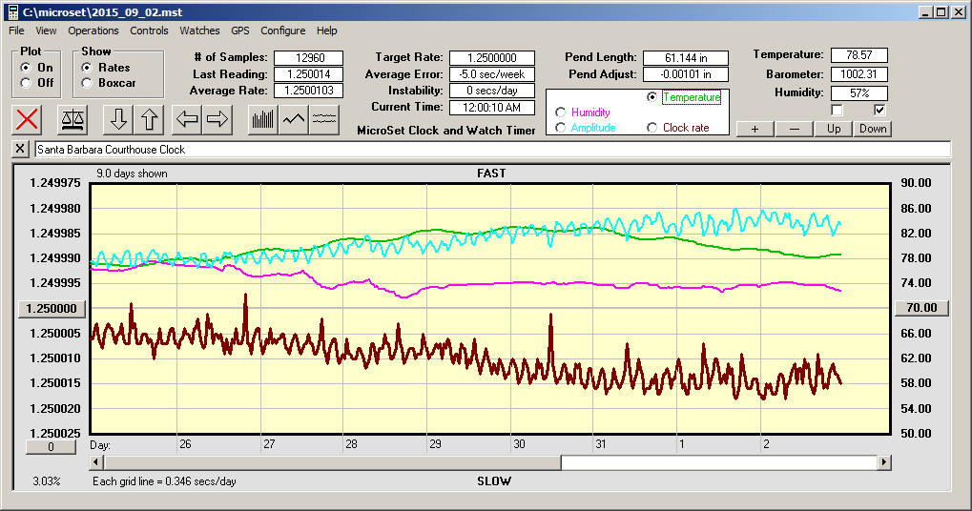972x511 pixels.
Task: Click the up arrow toolbar icon
Action: click(x=149, y=119)
